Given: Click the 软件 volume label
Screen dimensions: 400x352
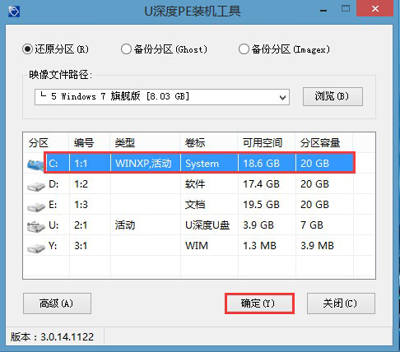Looking at the screenshot, I should click(195, 184).
